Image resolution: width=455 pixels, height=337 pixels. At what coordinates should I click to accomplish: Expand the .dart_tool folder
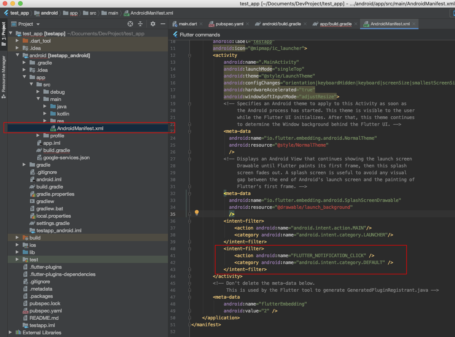pyautogui.click(x=17, y=41)
